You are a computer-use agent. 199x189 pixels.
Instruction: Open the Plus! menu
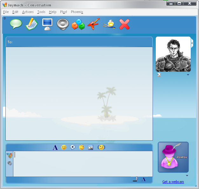tap(63, 12)
